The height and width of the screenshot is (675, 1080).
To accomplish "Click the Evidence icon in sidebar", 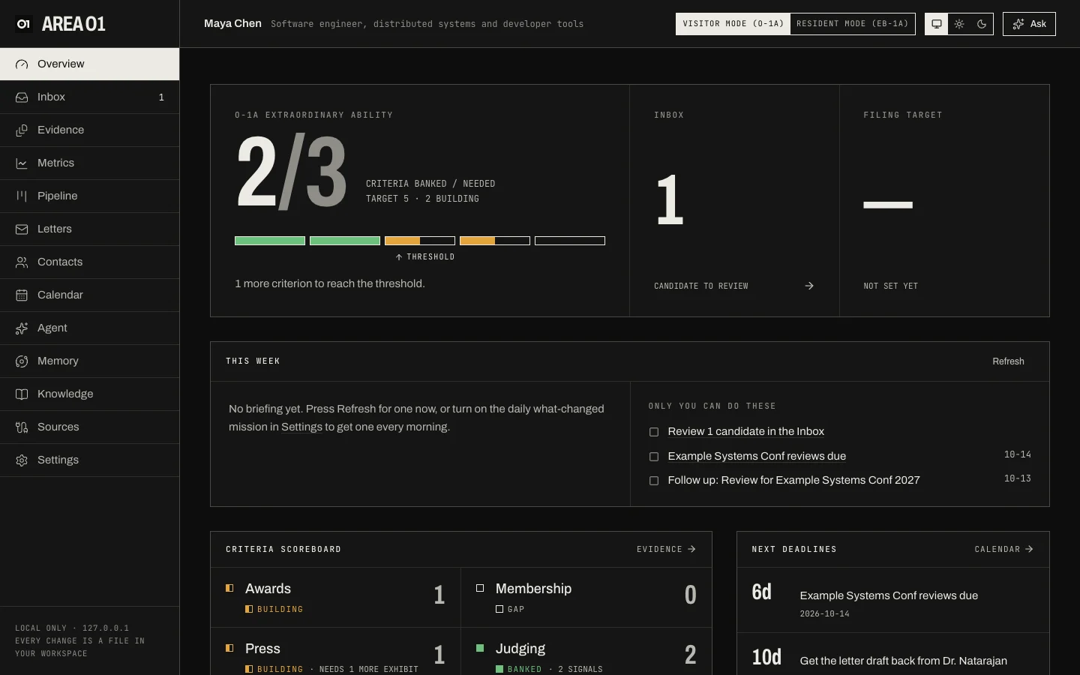I will tap(22, 130).
